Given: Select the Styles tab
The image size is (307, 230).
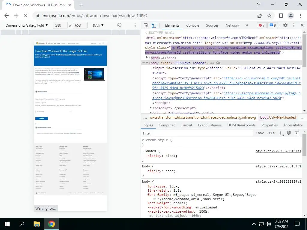Looking at the screenshot, I should click(148, 125).
